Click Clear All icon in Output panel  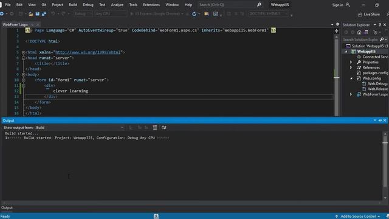[155, 127]
